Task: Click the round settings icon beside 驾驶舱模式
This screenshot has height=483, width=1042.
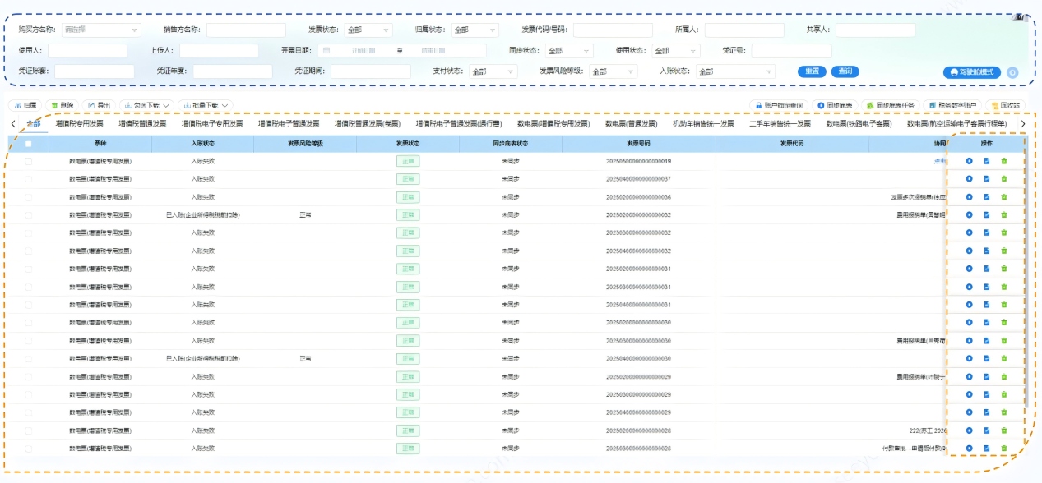Action: tap(1012, 72)
